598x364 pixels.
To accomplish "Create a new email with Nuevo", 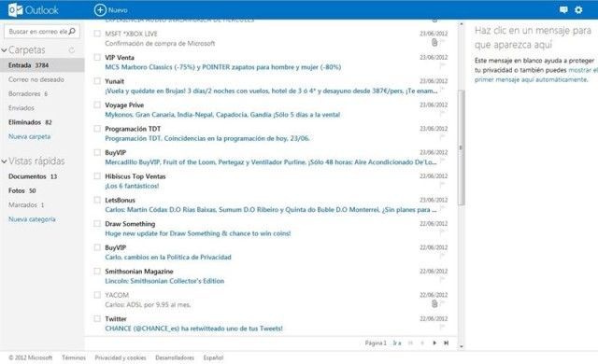I will (111, 10).
